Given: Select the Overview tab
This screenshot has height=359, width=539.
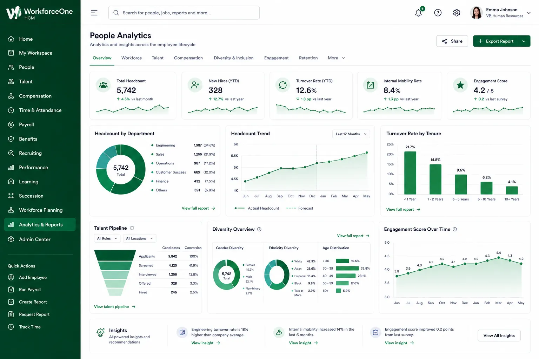Looking at the screenshot, I should (x=102, y=58).
